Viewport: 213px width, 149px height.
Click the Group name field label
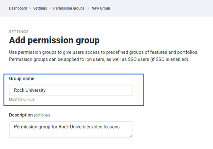tap(22, 79)
